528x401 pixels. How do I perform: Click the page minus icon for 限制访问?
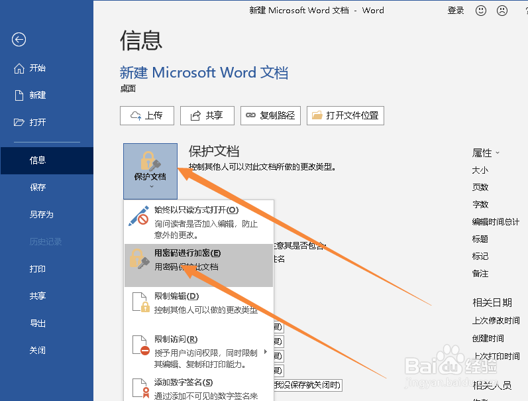coord(140,345)
